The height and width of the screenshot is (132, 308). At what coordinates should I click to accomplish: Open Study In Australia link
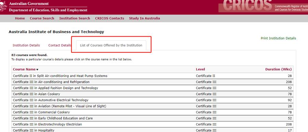click(144, 18)
